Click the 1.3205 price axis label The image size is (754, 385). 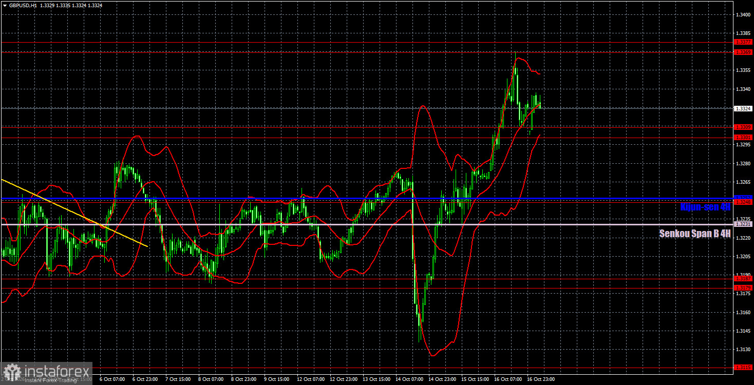(x=743, y=257)
